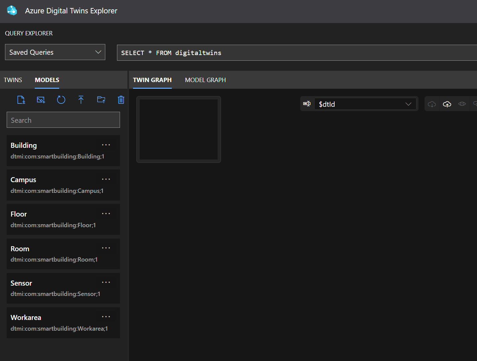Click the download models icon
The width and height of the screenshot is (477, 361).
point(21,100)
